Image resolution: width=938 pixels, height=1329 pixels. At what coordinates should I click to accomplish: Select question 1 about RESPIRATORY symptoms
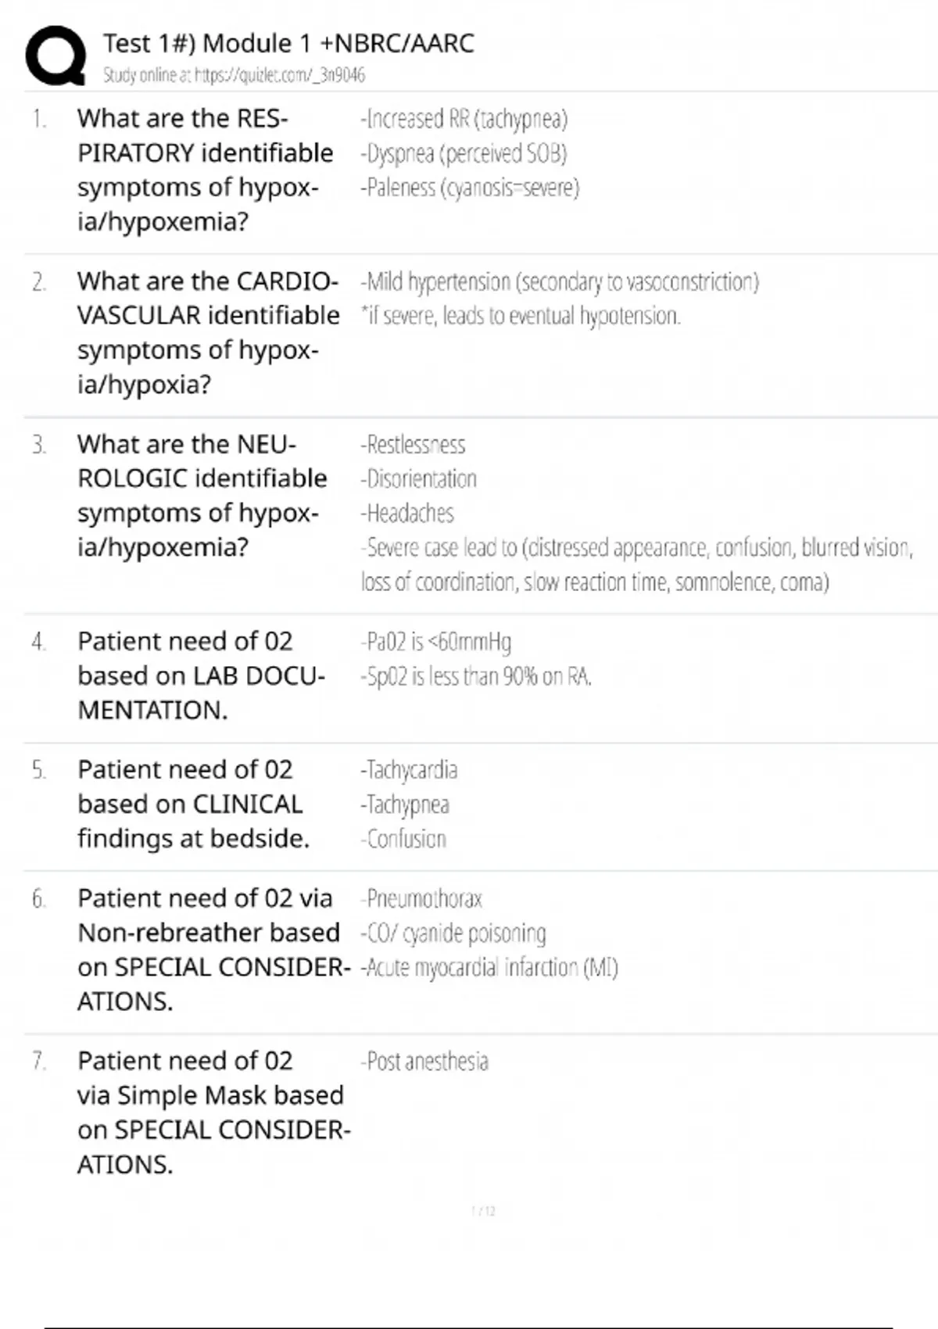tap(205, 170)
